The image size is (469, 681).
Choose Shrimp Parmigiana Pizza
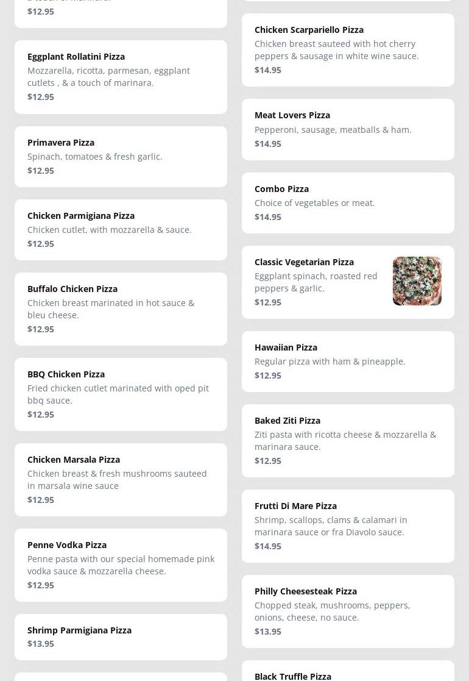click(x=121, y=636)
